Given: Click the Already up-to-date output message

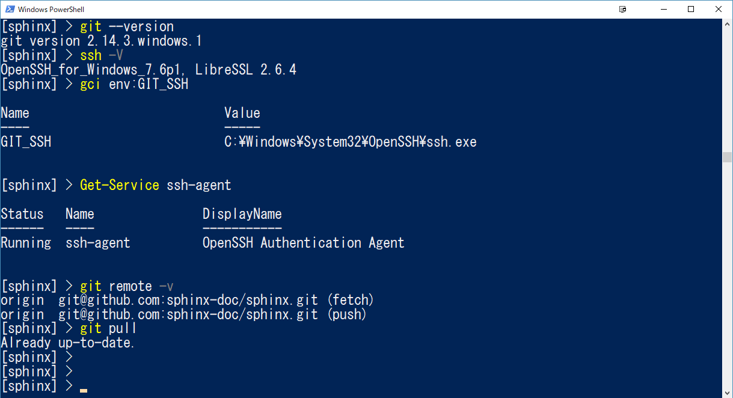Looking at the screenshot, I should pos(67,342).
